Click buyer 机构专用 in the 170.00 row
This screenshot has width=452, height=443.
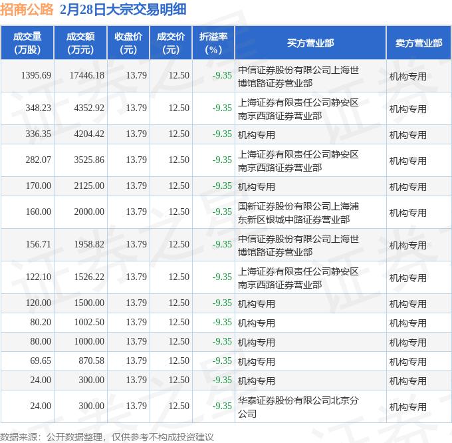257,187
